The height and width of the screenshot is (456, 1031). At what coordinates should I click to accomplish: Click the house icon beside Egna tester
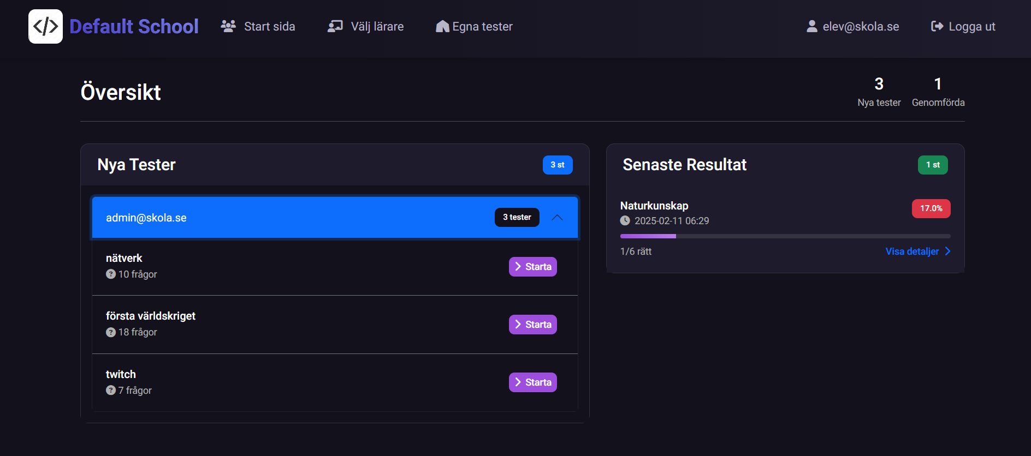pos(442,26)
